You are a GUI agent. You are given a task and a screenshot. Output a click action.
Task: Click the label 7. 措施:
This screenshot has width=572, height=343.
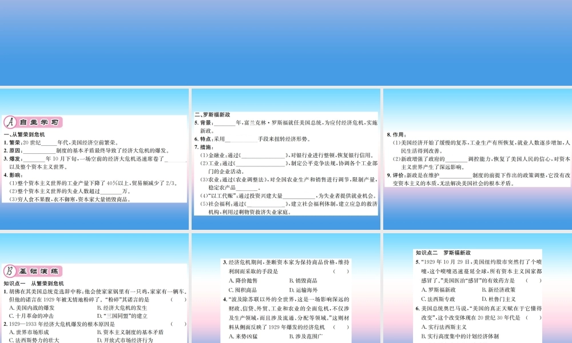point(204,147)
